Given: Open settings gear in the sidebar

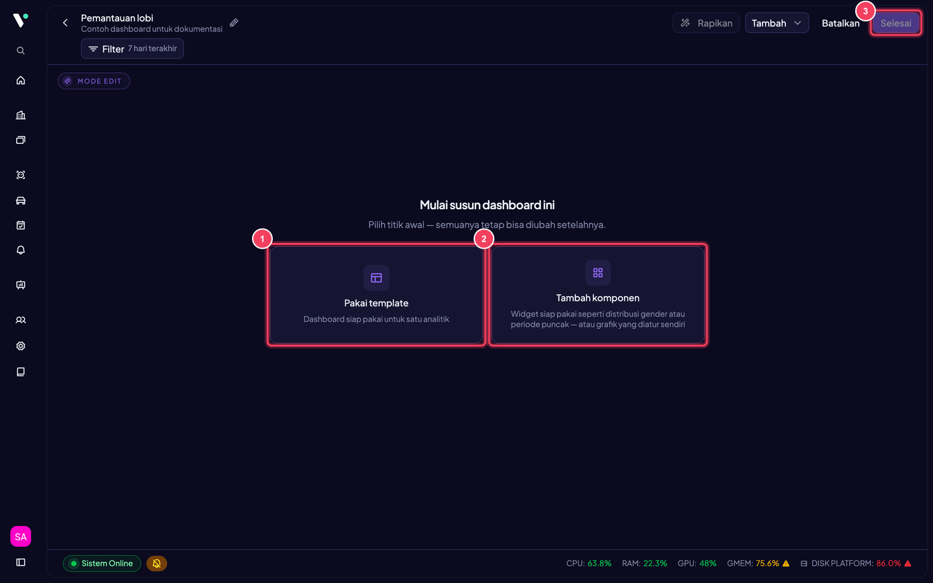Looking at the screenshot, I should tap(21, 346).
